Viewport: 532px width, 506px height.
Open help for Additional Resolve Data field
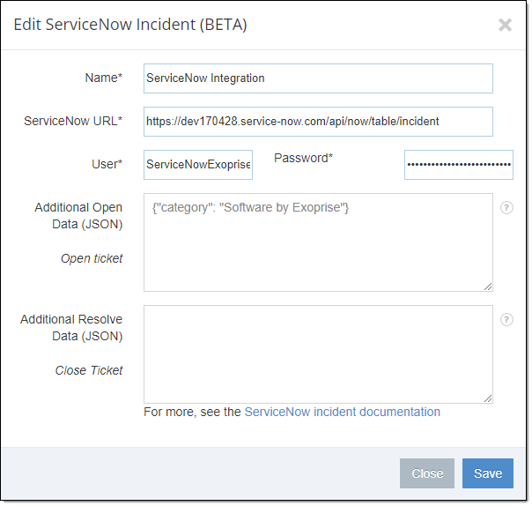tap(506, 320)
